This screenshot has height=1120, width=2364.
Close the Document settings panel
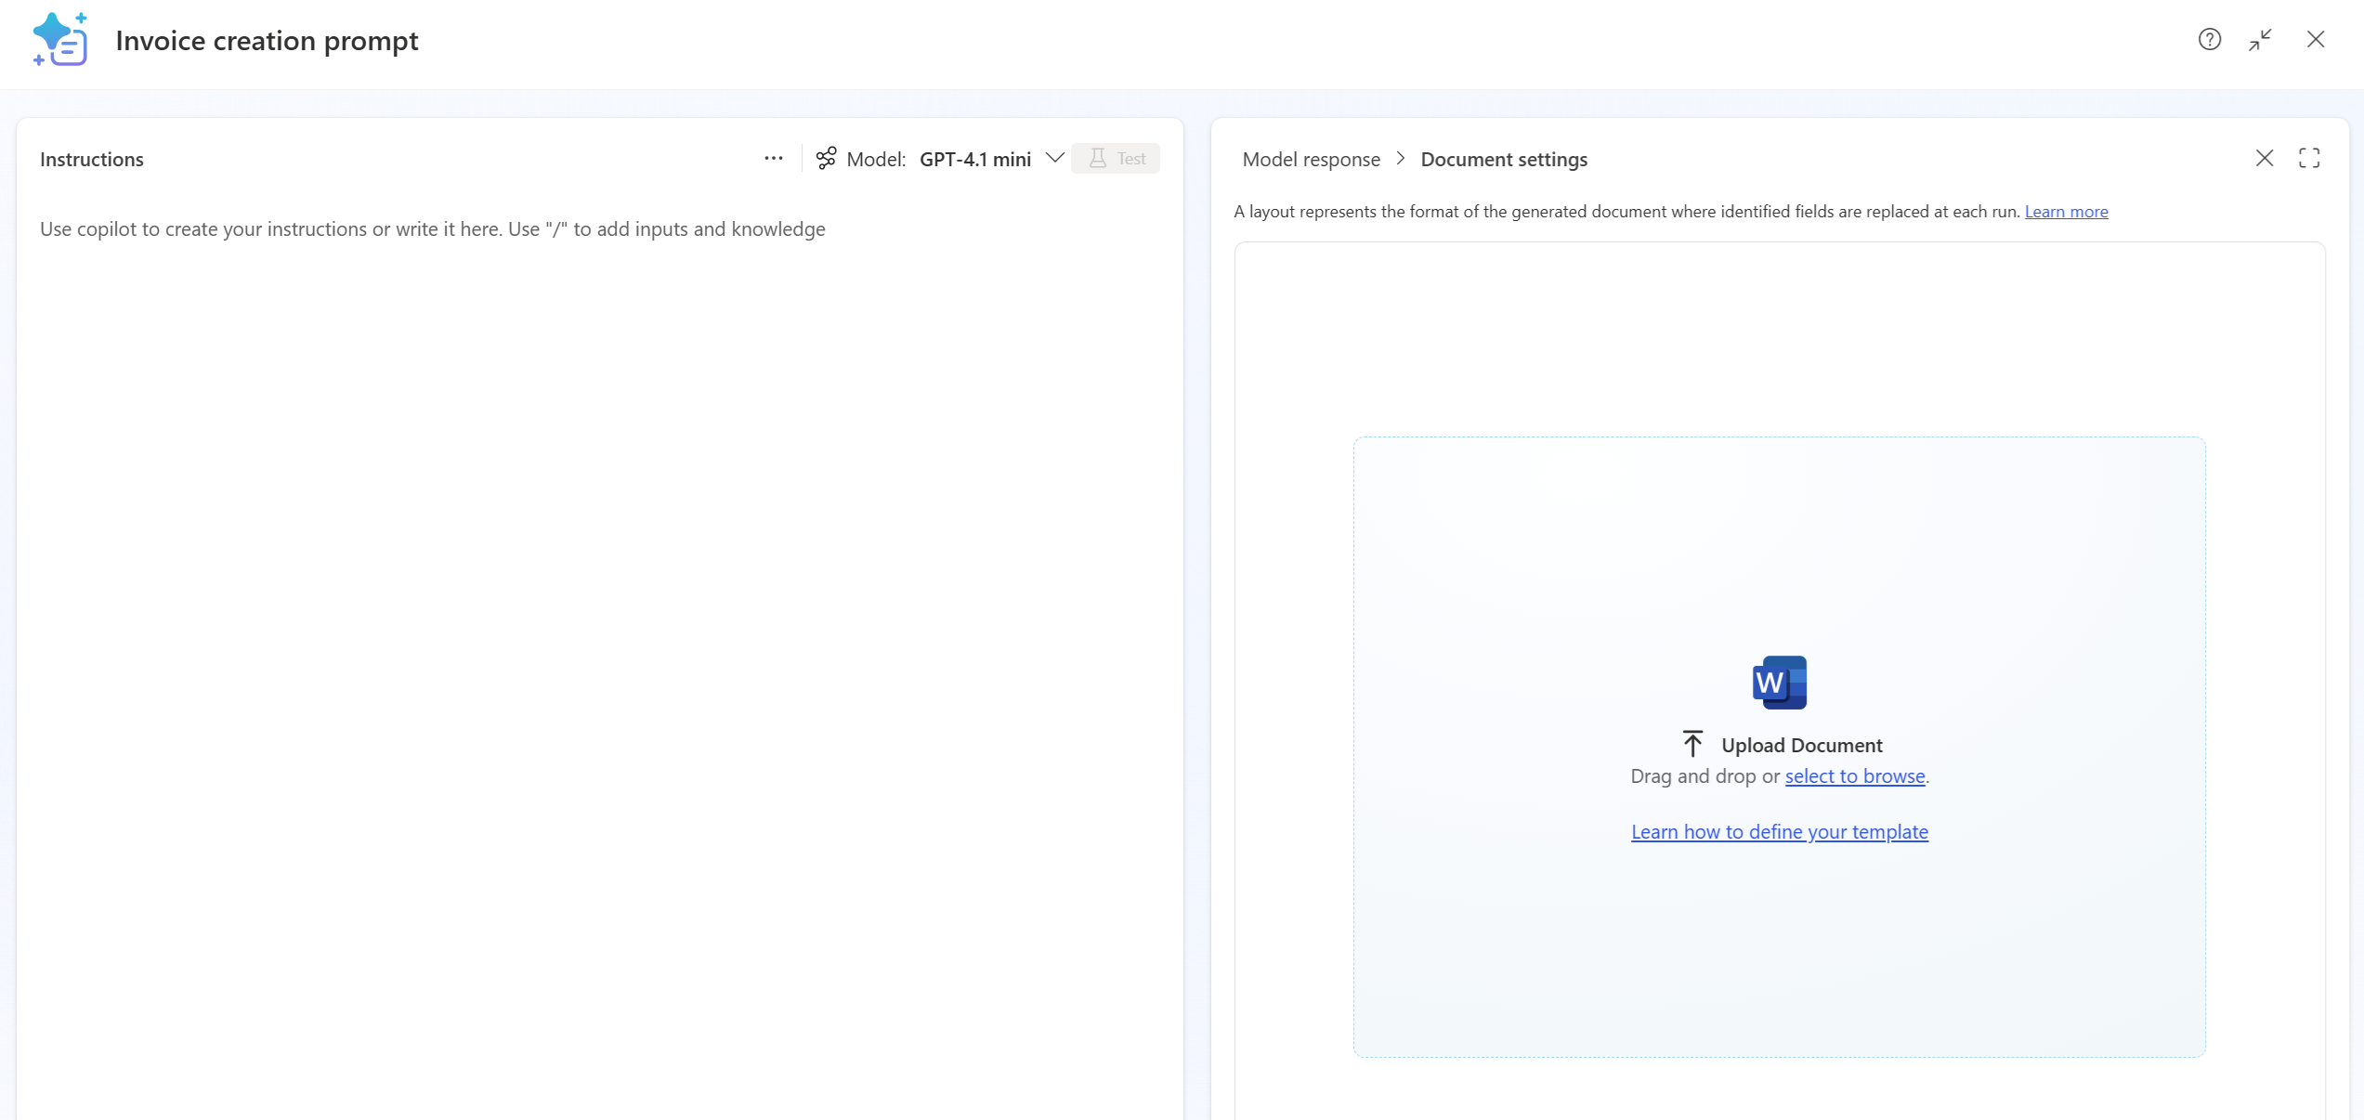tap(2265, 158)
